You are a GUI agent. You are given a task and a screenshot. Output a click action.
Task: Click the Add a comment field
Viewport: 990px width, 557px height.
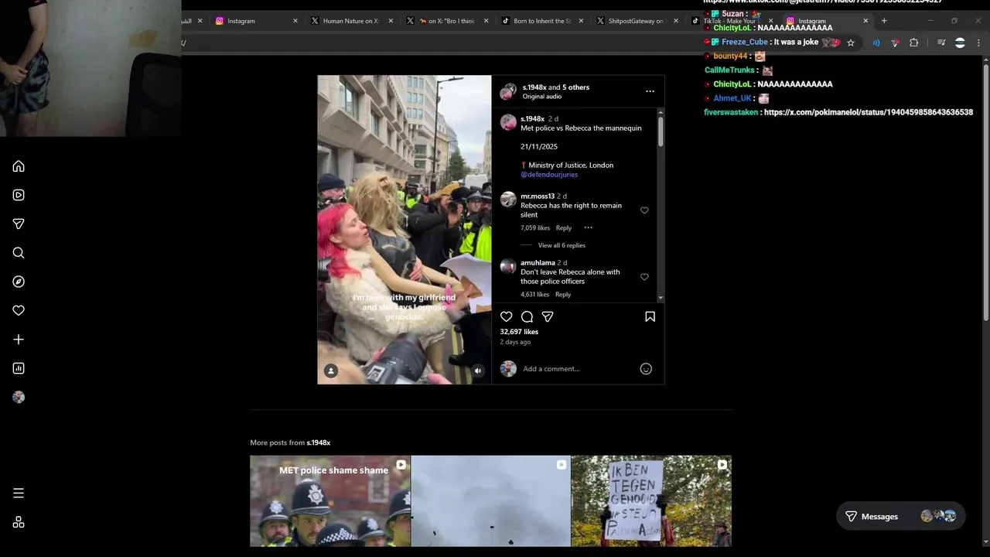pyautogui.click(x=577, y=369)
